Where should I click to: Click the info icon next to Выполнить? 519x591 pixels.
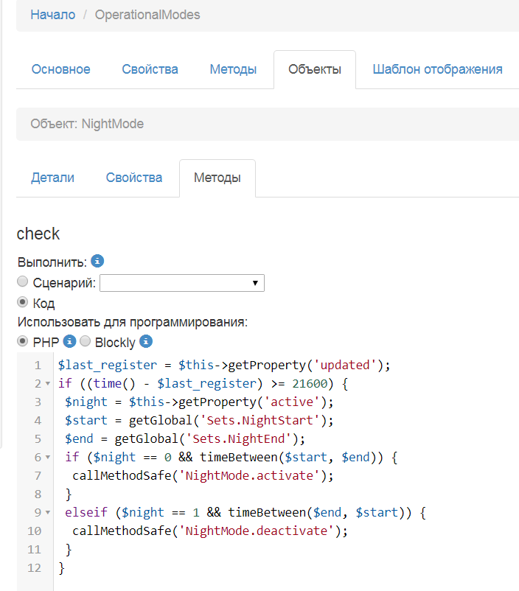coord(97,261)
